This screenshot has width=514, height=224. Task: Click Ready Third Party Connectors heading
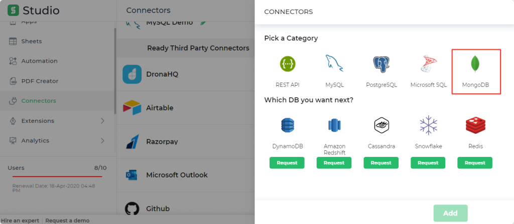point(198,48)
